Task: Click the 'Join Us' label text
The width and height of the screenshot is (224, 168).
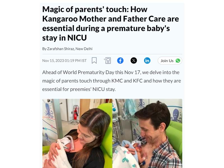Action: [x=167, y=61]
